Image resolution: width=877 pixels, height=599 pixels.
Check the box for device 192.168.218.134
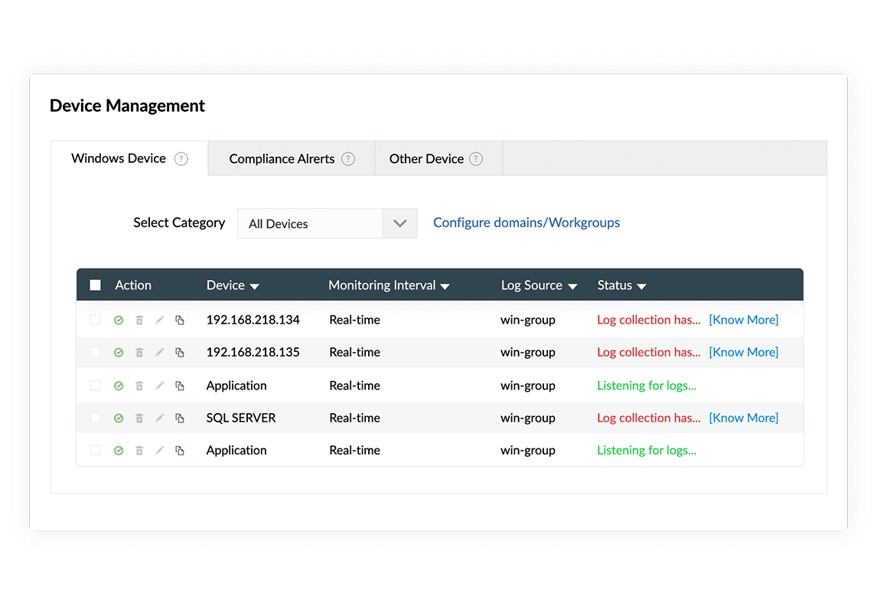click(96, 320)
